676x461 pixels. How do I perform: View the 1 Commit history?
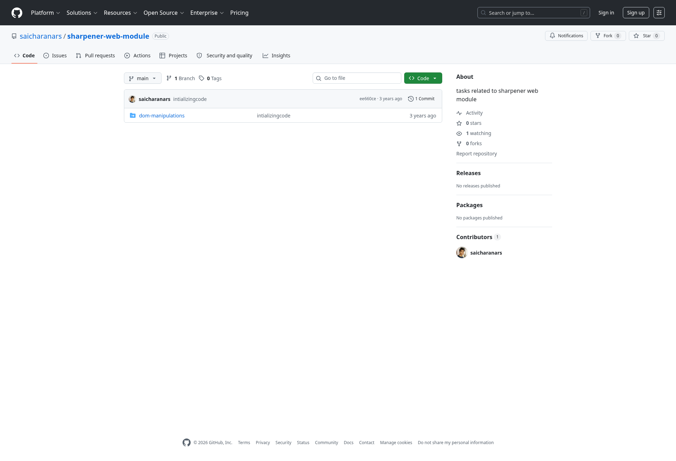(x=421, y=99)
